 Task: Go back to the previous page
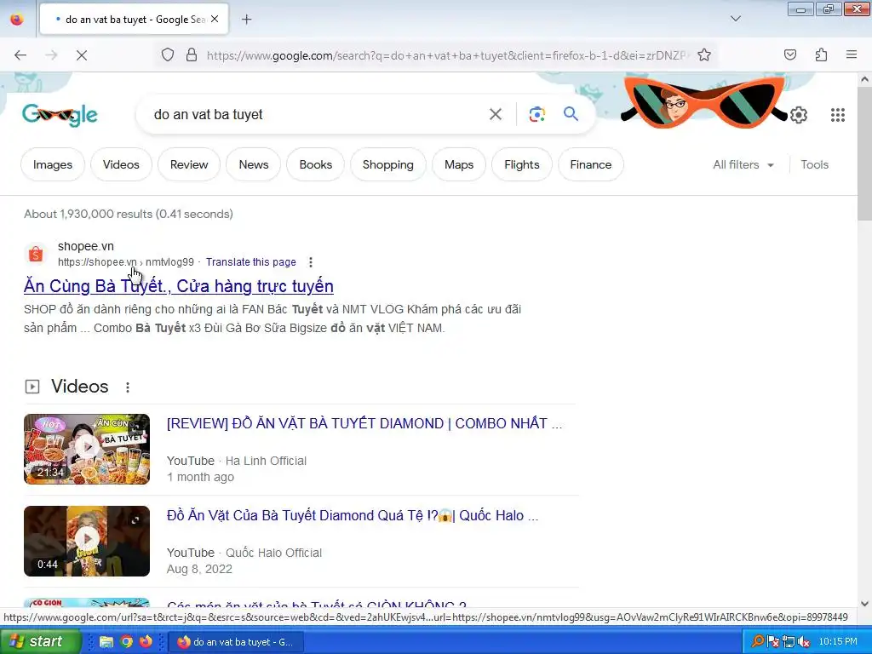tap(20, 55)
